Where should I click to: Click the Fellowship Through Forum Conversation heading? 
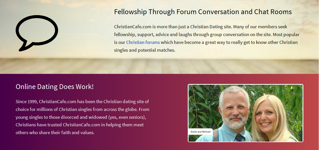tap(203, 12)
